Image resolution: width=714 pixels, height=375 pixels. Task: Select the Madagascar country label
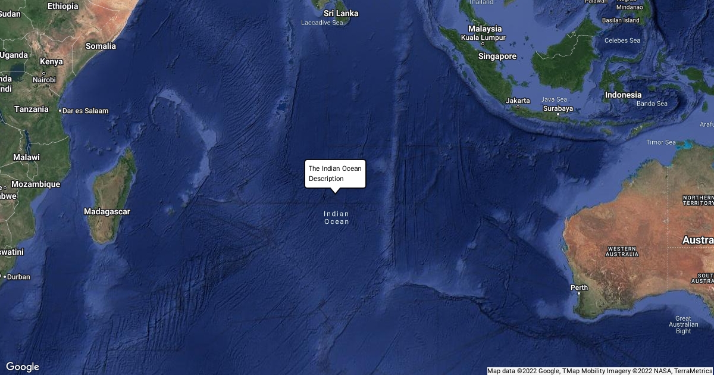tap(107, 211)
